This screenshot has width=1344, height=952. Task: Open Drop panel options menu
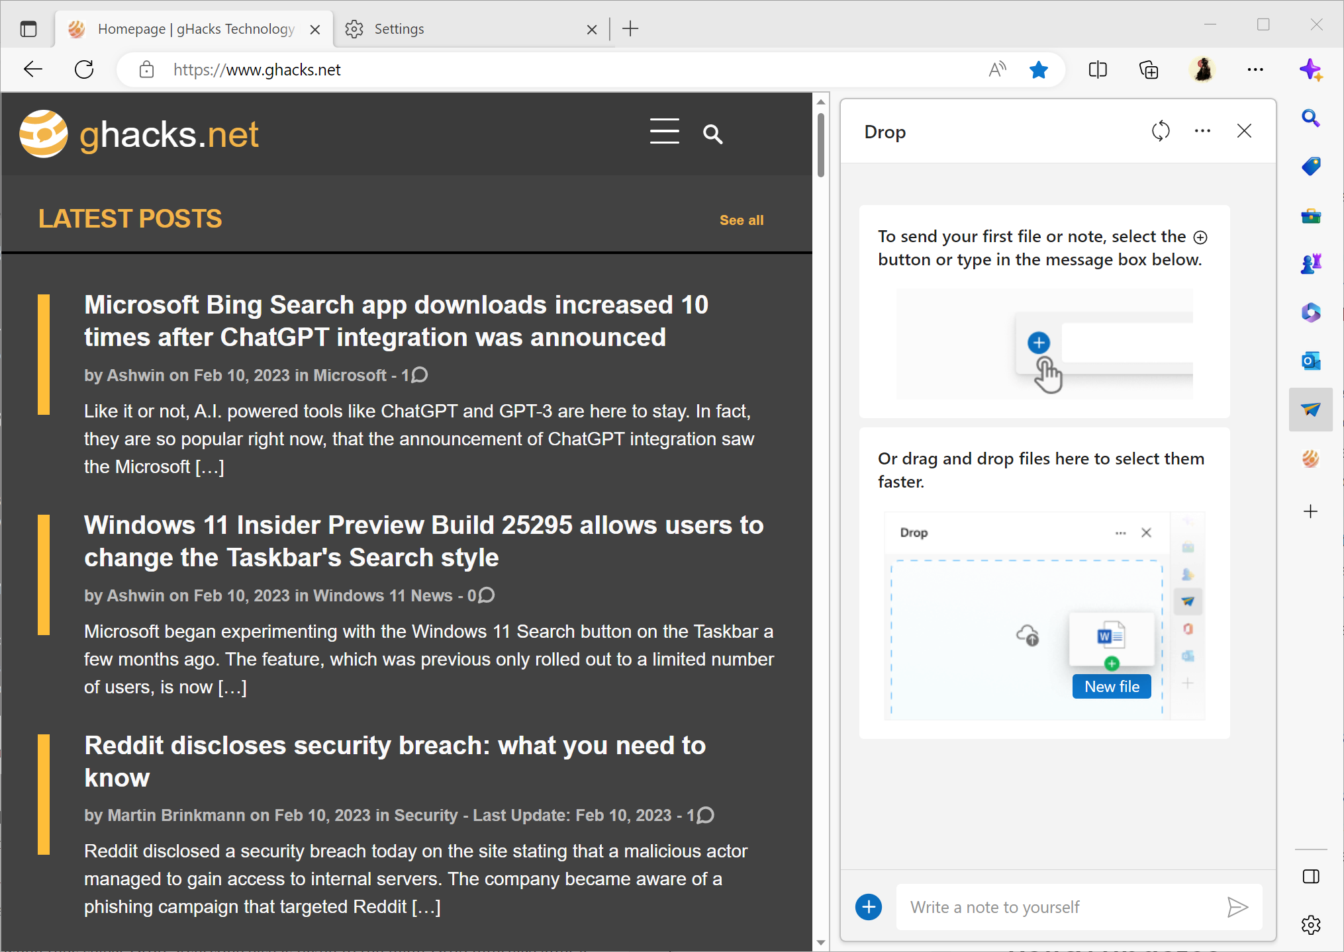[1202, 132]
